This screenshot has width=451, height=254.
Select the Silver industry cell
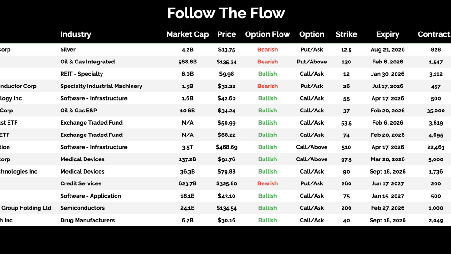[x=68, y=49]
